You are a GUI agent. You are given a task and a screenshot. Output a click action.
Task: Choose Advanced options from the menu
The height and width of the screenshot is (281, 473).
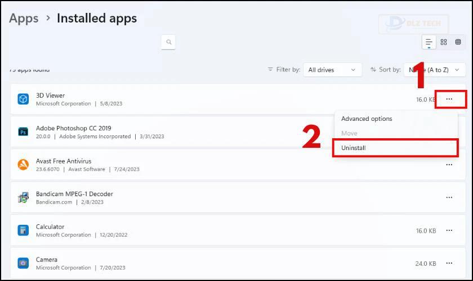367,119
